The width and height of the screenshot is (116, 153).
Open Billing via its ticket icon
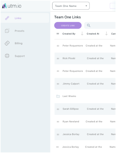click(x=7, y=43)
